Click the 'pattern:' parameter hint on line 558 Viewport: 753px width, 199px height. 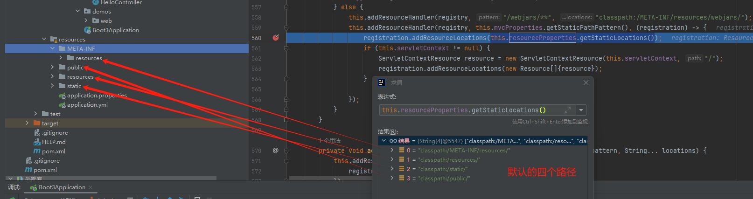(489, 17)
